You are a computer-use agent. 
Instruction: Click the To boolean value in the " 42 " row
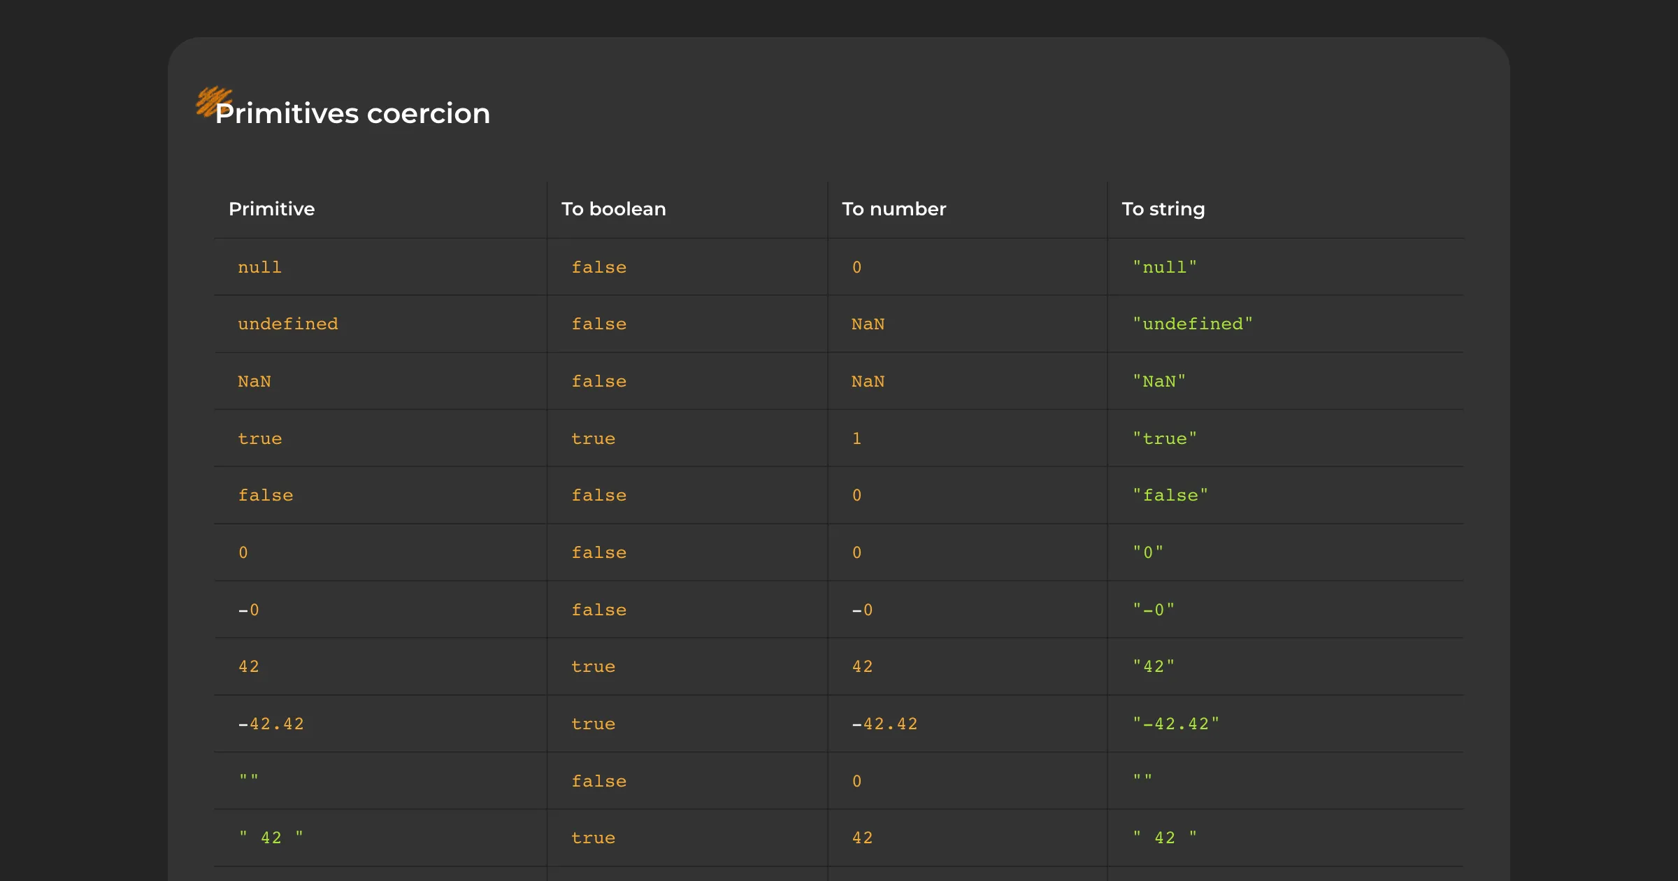594,838
